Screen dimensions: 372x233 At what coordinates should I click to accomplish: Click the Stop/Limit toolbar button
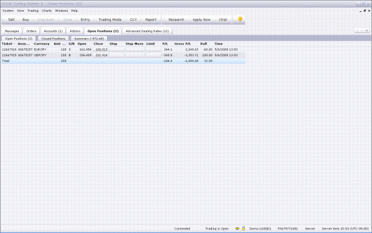coord(46,20)
